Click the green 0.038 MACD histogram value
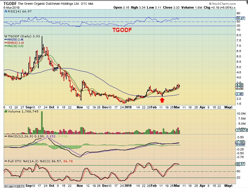Screen dimensions: 248x188 click(x=63, y=136)
